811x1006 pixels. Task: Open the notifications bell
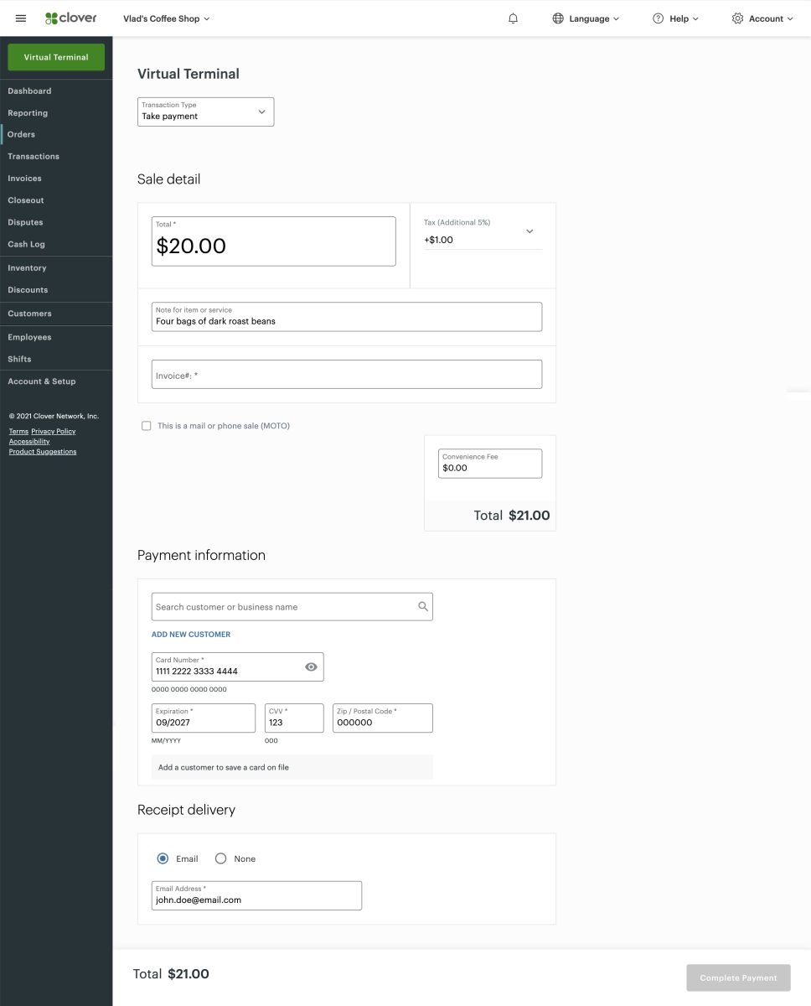[x=514, y=18]
